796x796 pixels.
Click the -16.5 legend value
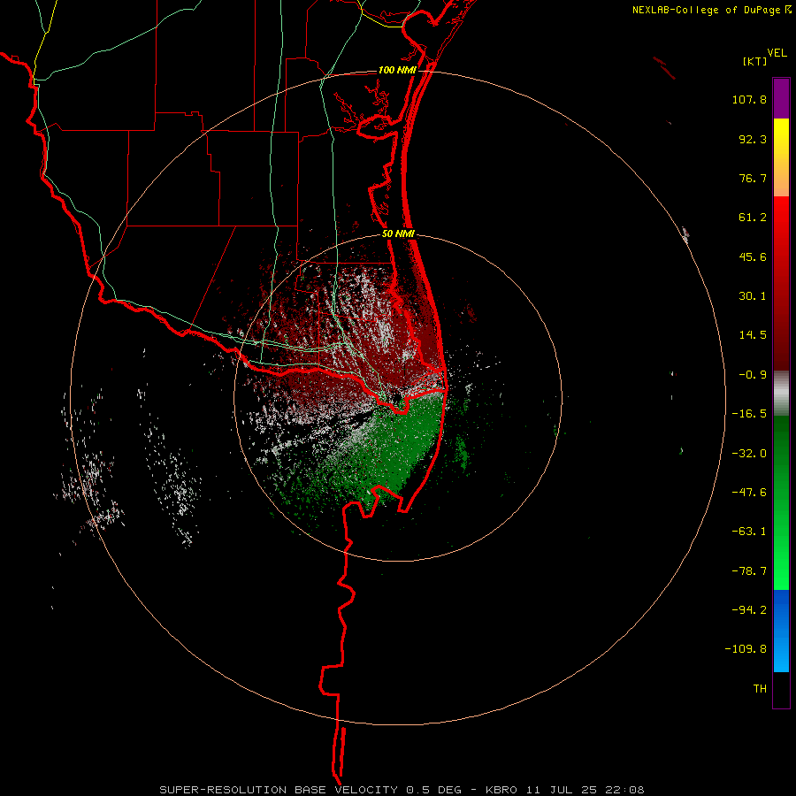(749, 414)
